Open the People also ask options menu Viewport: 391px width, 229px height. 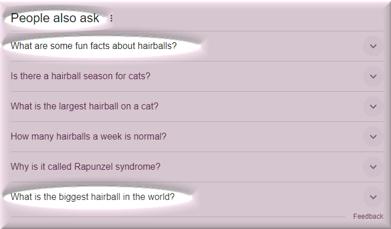pos(111,19)
